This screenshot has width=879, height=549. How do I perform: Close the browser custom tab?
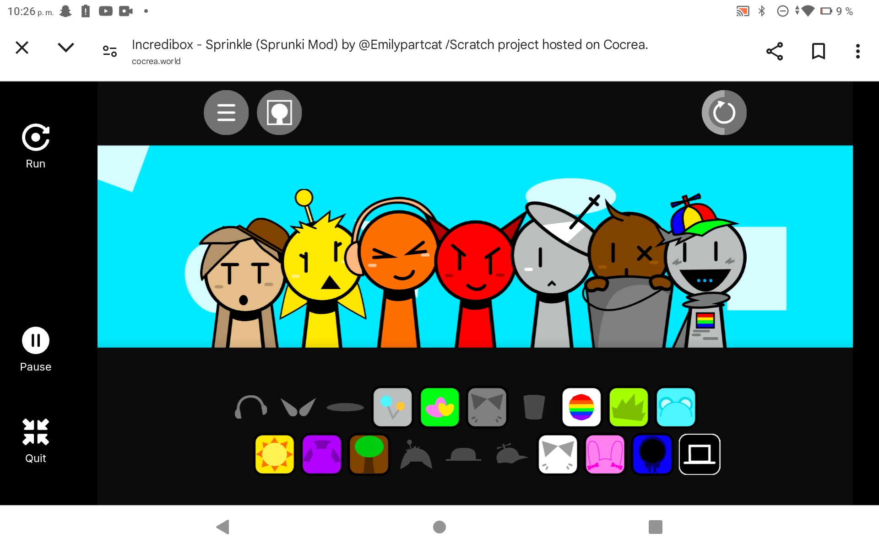tap(22, 48)
